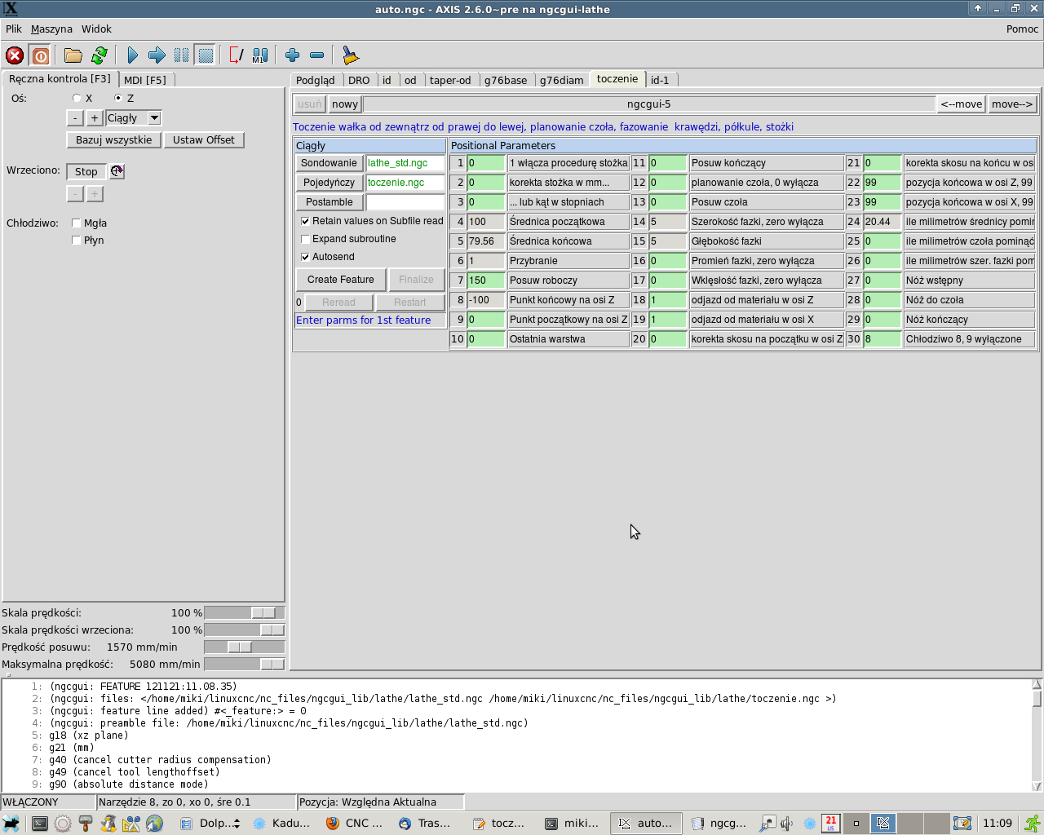The height and width of the screenshot is (835, 1044).
Task: Enable Płyn coolant checkbox
Action: coord(76,240)
